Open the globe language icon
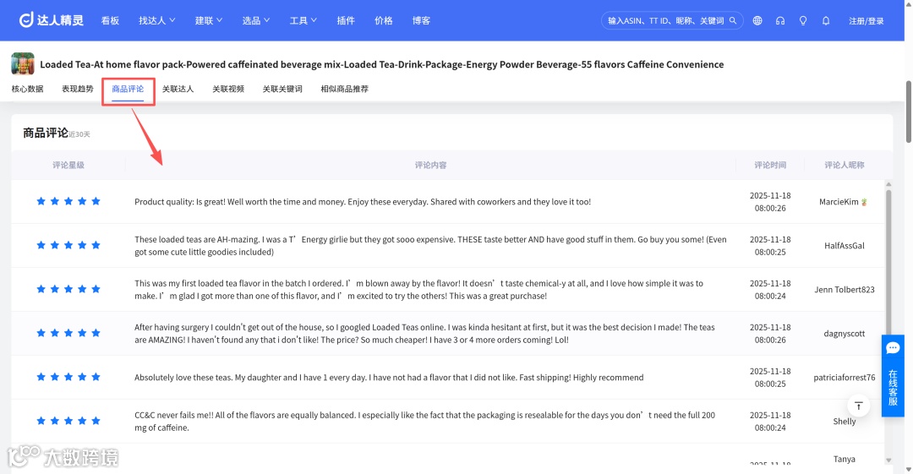This screenshot has height=474, width=913. click(x=757, y=20)
